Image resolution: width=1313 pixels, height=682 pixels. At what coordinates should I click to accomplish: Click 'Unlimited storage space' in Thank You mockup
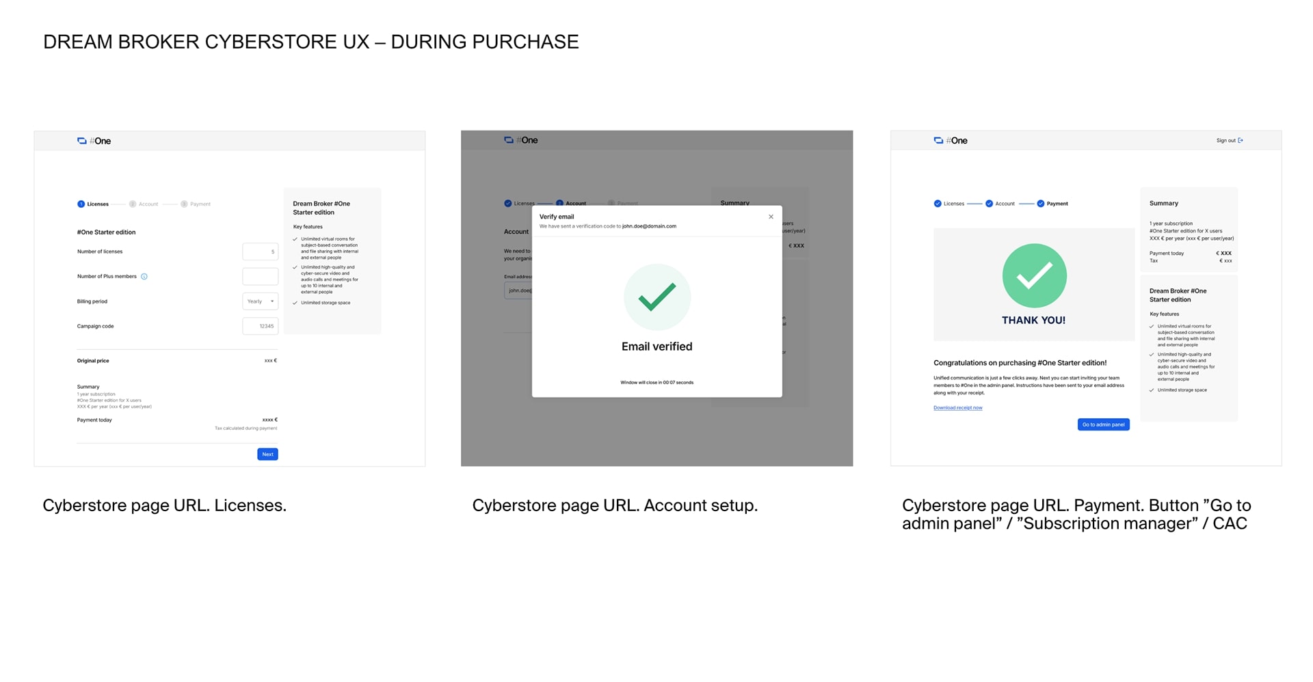click(1182, 390)
